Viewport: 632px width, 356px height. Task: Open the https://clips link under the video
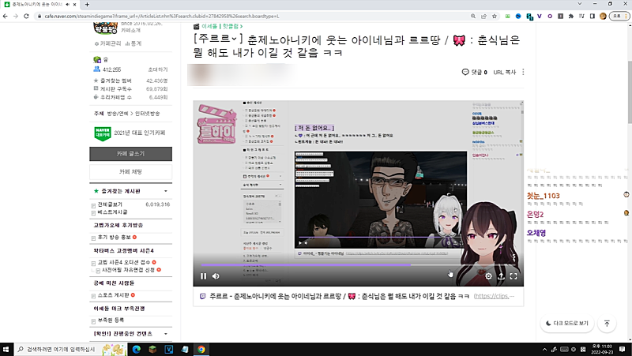click(x=495, y=296)
